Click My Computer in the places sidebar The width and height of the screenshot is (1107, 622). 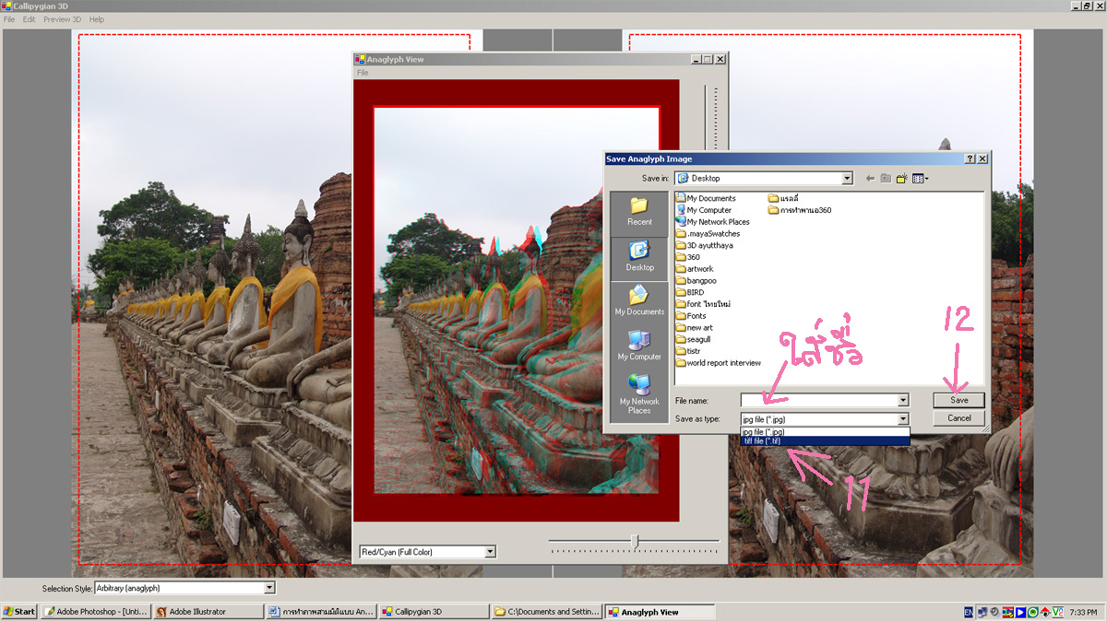click(x=638, y=346)
